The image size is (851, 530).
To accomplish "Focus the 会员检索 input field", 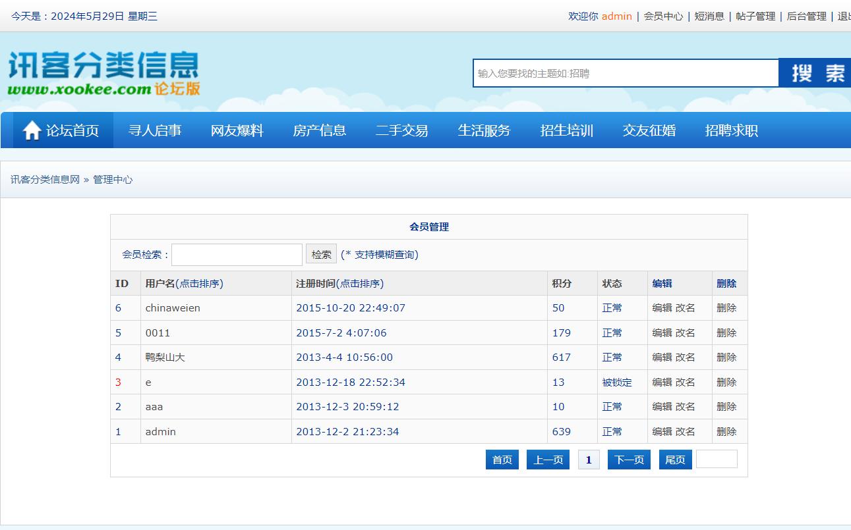I will 237,255.
